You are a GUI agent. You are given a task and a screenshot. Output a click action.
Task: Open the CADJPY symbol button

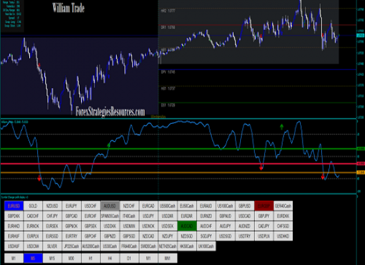[x=264, y=226]
